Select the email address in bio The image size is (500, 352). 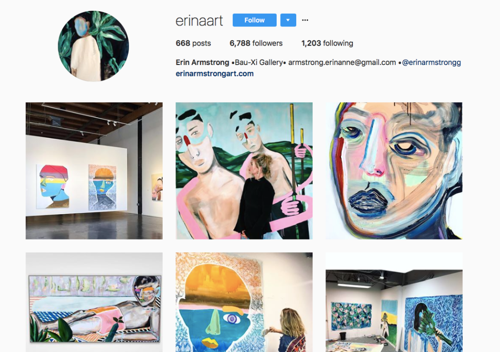click(x=342, y=63)
